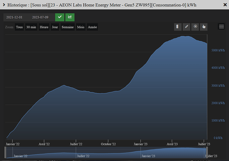Open the hamburger chart export menu

[221, 27]
